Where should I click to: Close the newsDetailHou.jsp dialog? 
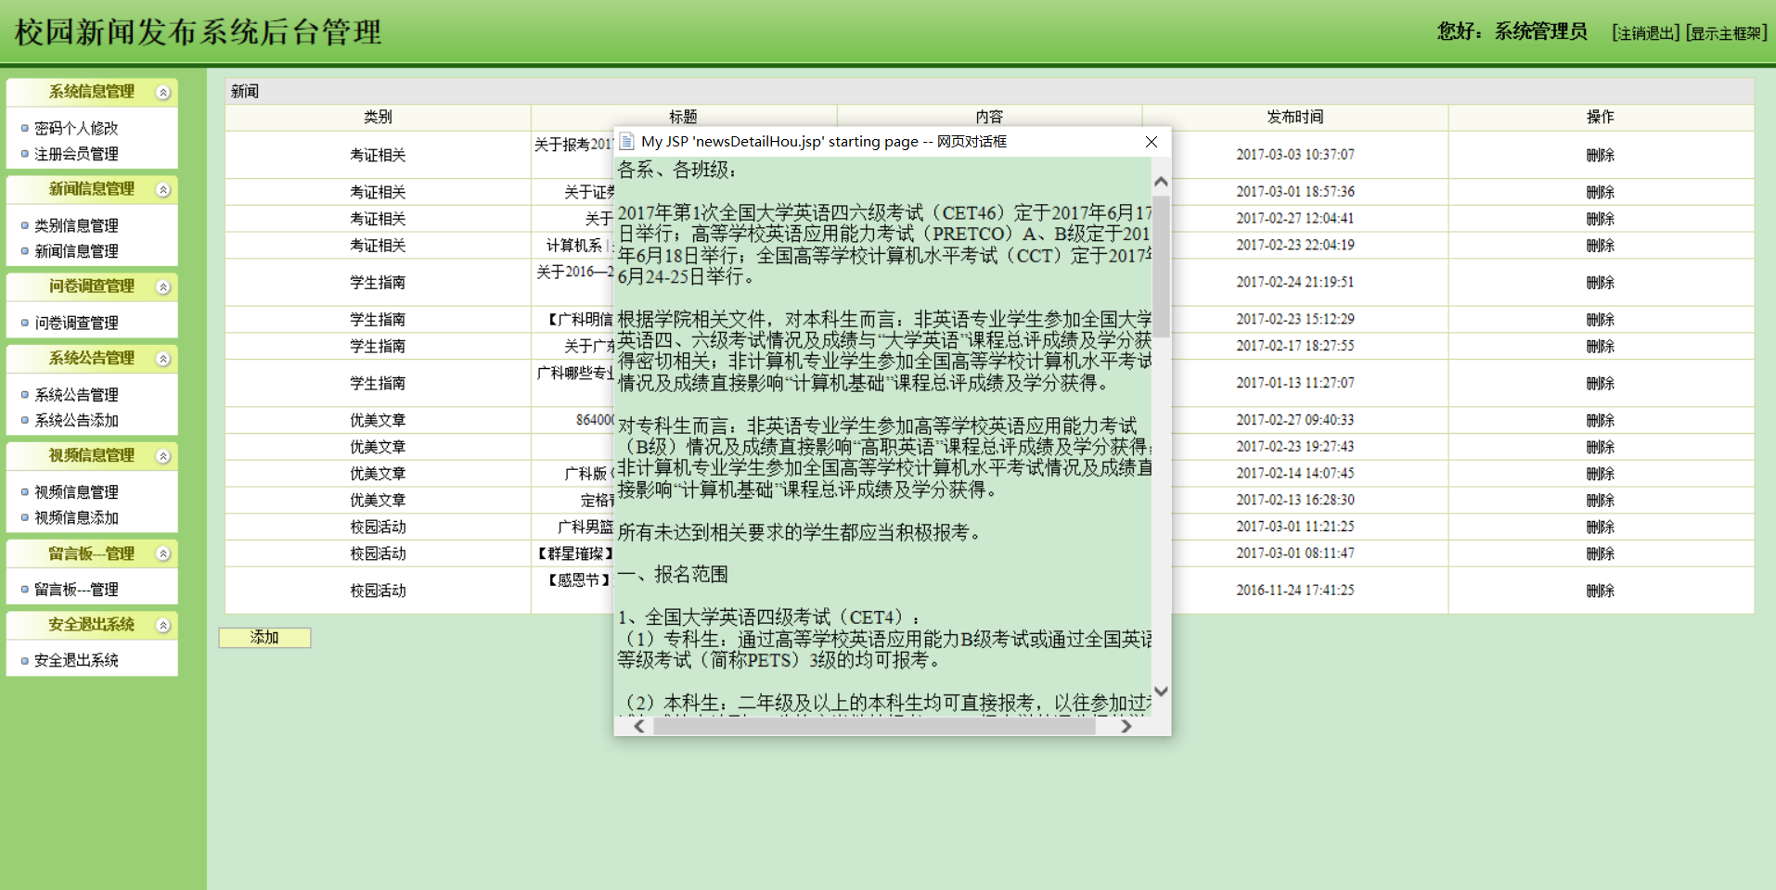coord(1152,142)
